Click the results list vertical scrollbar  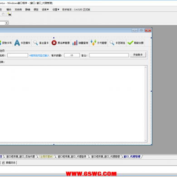(146, 104)
